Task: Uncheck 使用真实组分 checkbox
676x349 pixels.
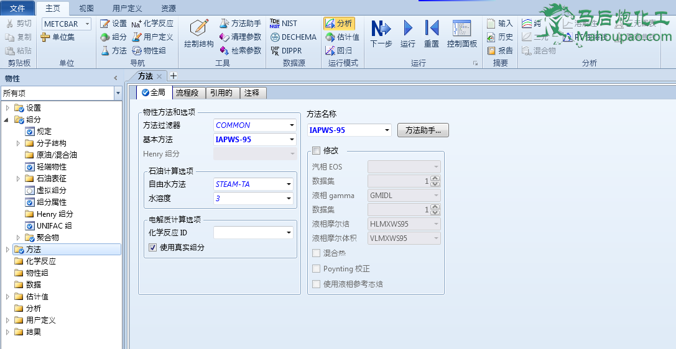Action: [152, 247]
